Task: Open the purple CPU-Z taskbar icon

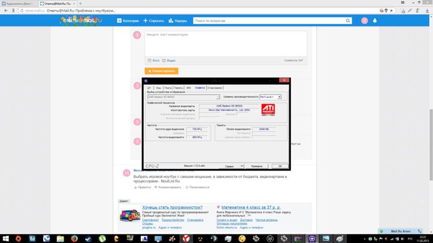Action: [x=312, y=239]
